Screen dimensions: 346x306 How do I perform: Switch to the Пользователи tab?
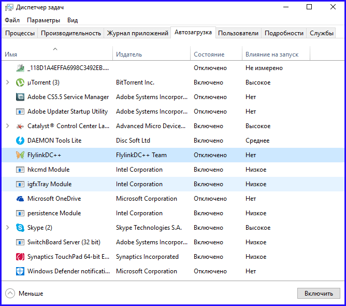point(238,33)
